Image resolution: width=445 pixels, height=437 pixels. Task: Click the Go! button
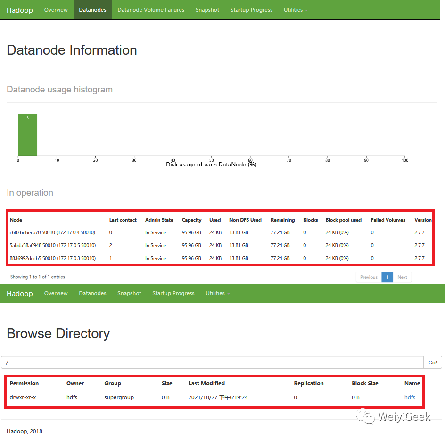point(433,363)
